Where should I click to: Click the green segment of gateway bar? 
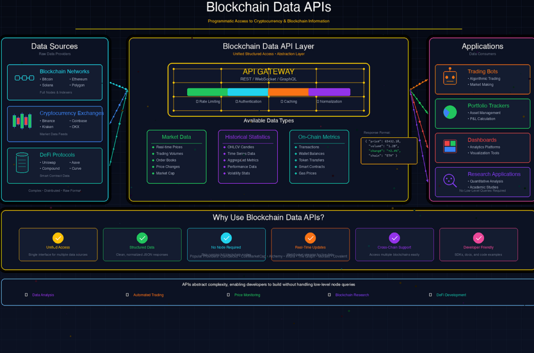pyautogui.click(x=208, y=92)
